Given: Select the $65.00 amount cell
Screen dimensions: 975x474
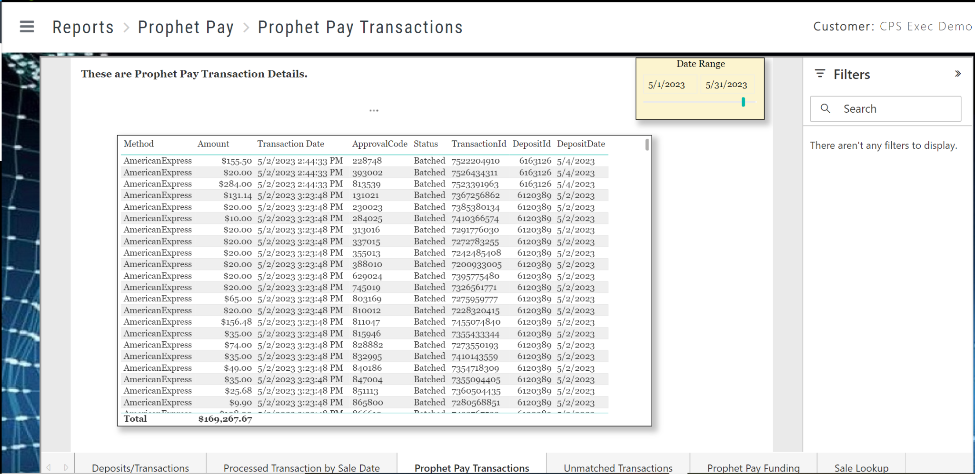Looking at the screenshot, I should [x=238, y=299].
